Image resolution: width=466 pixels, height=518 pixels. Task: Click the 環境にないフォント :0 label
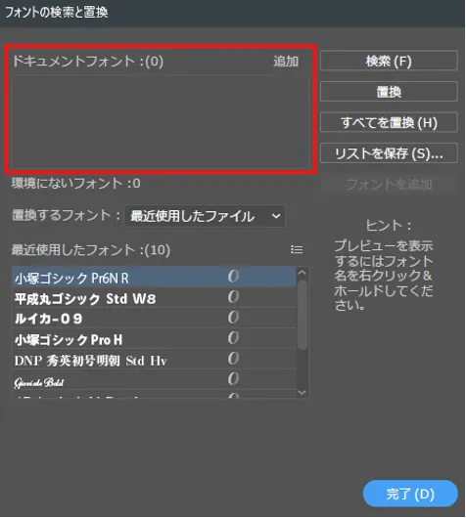pos(76,184)
